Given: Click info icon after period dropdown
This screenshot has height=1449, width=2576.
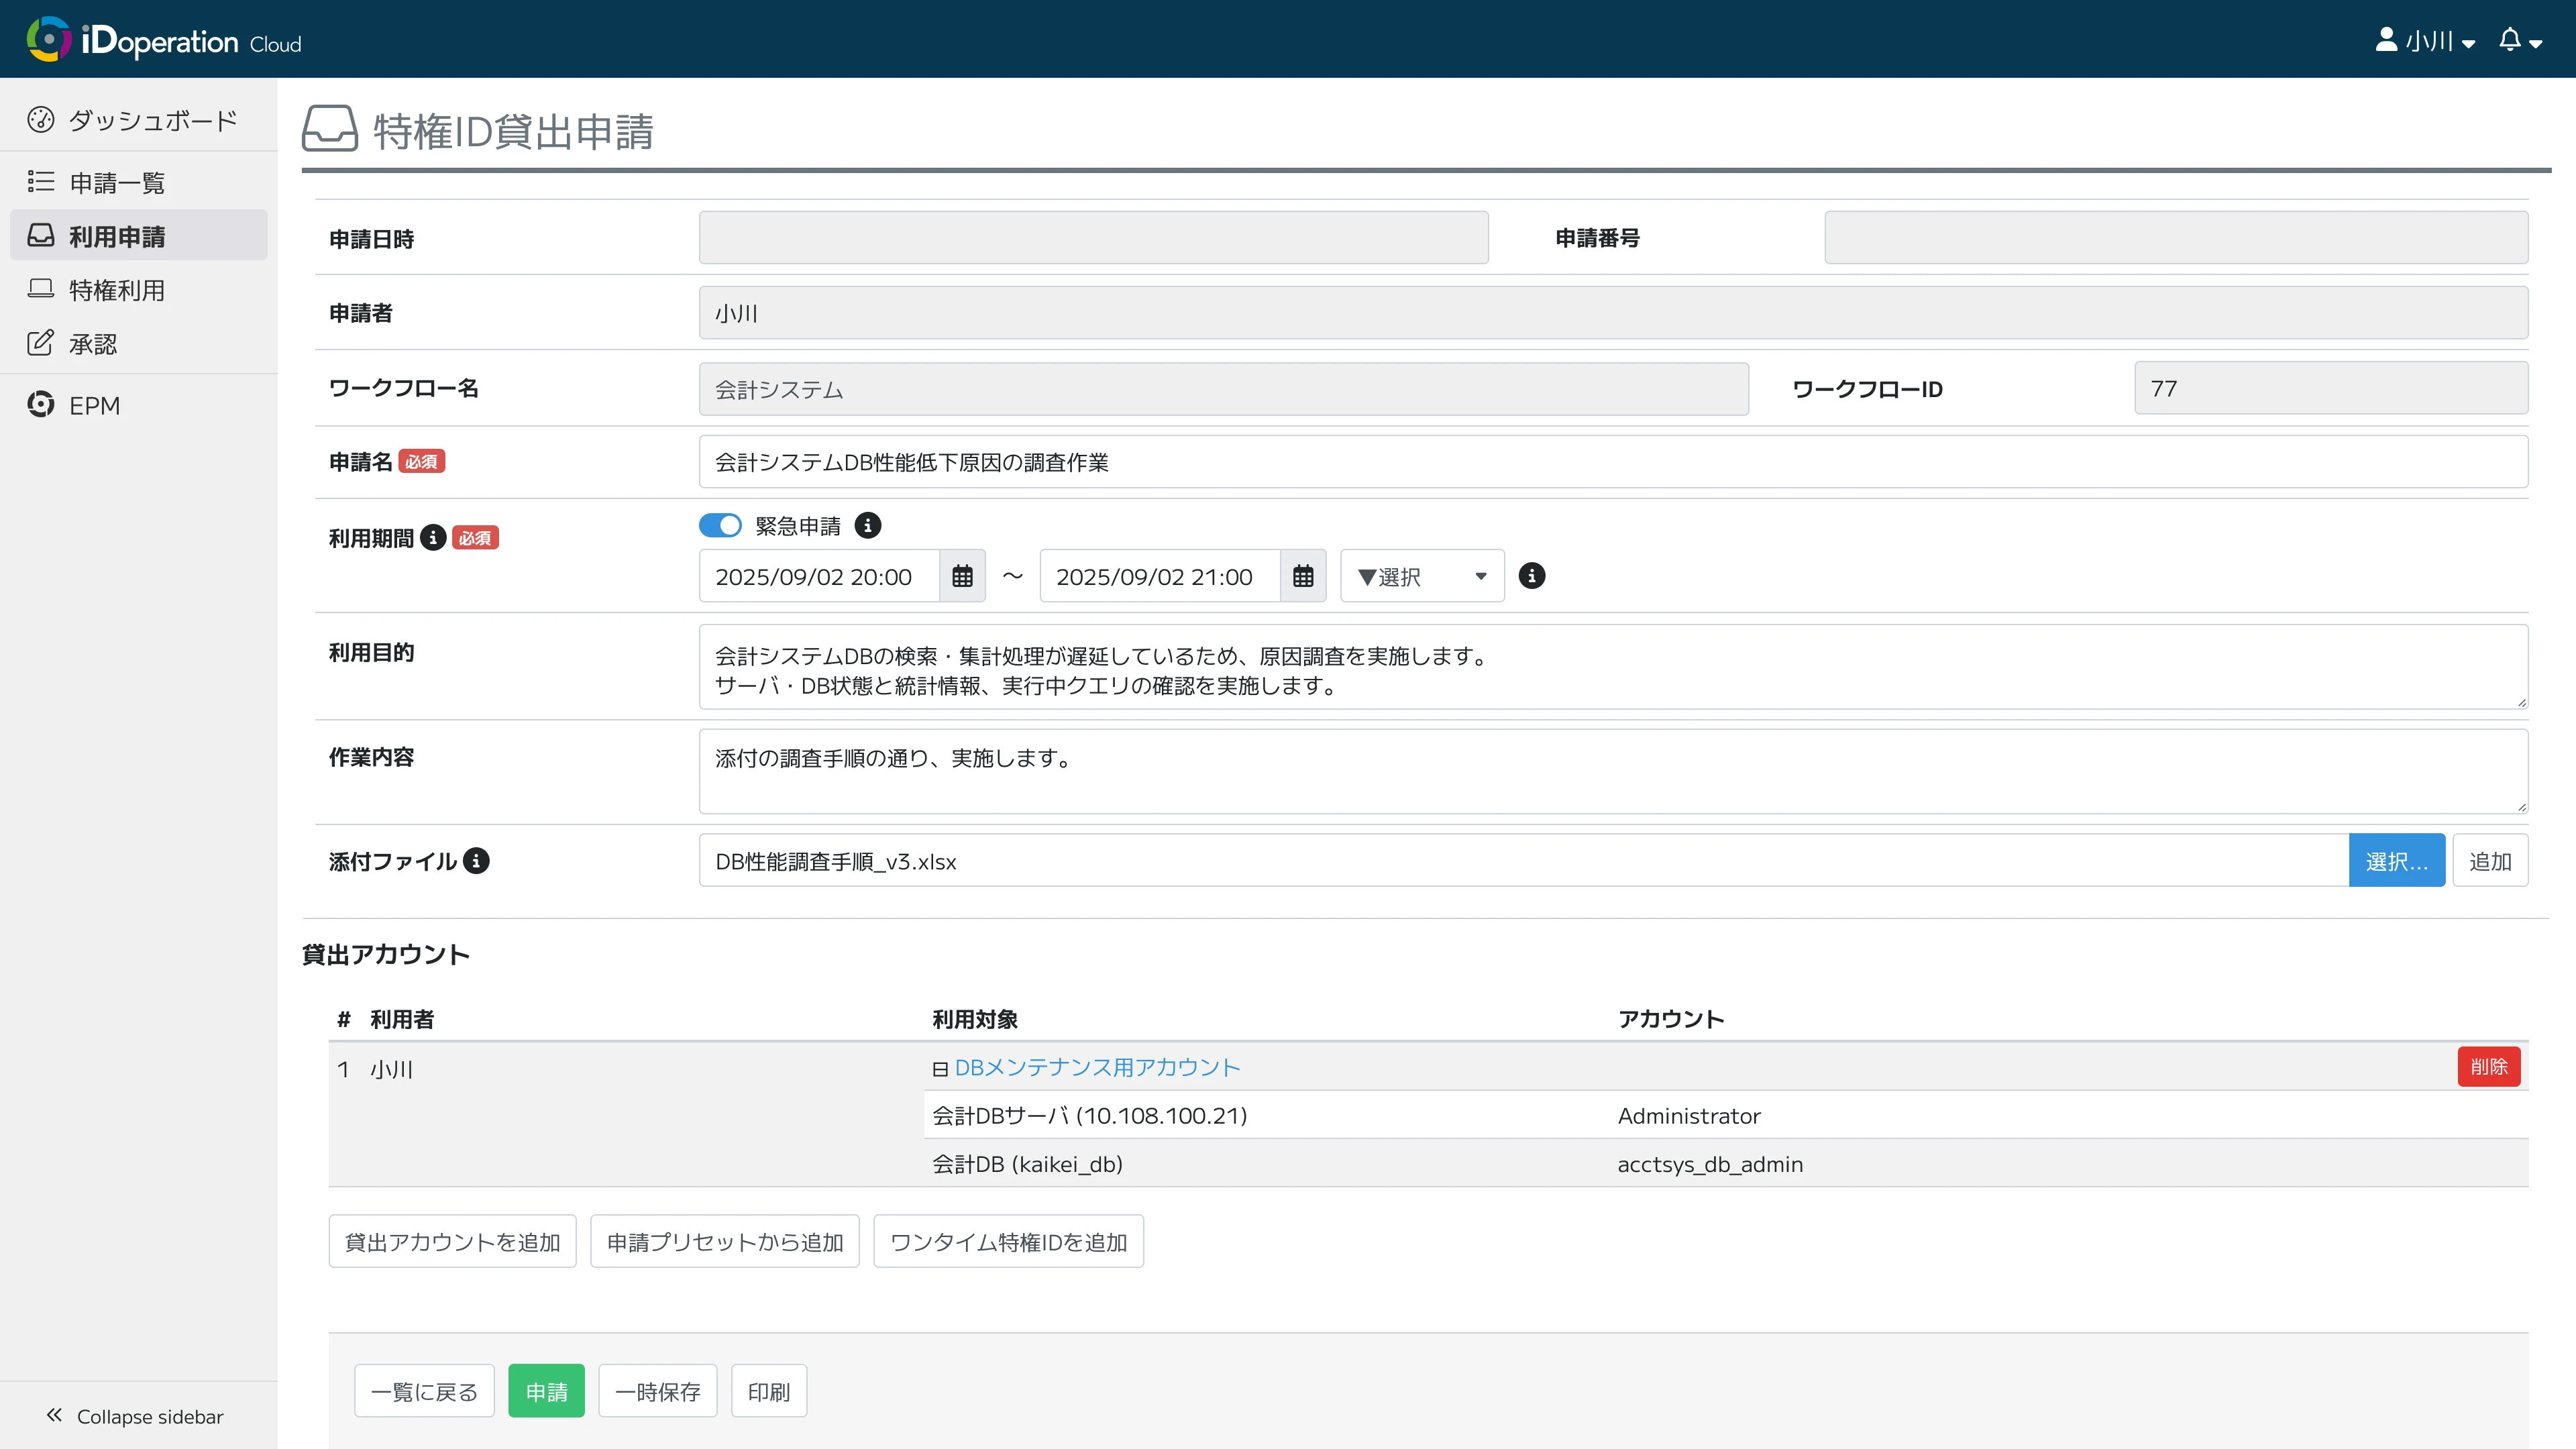Looking at the screenshot, I should point(1531,576).
